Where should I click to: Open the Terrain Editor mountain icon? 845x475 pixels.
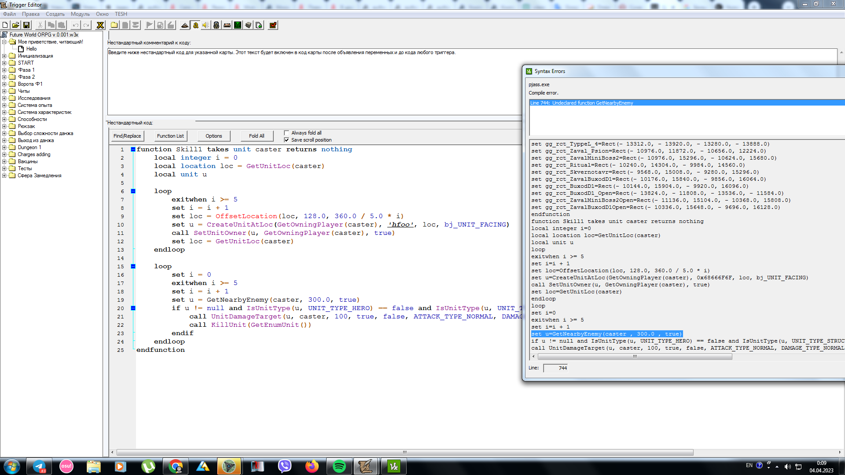[185, 26]
